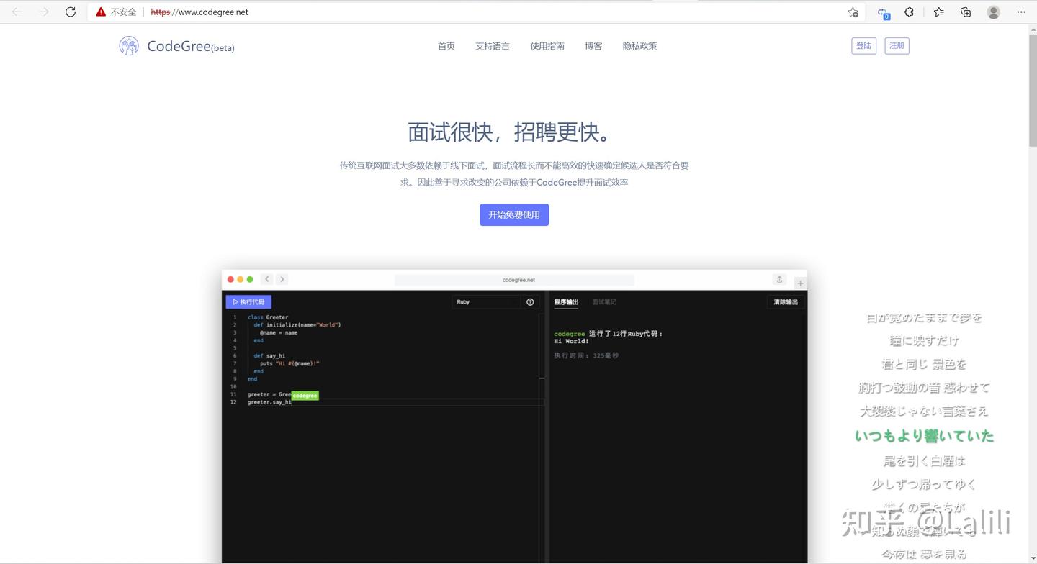Click the 注册 link
The width and height of the screenshot is (1037, 564).
click(x=897, y=45)
